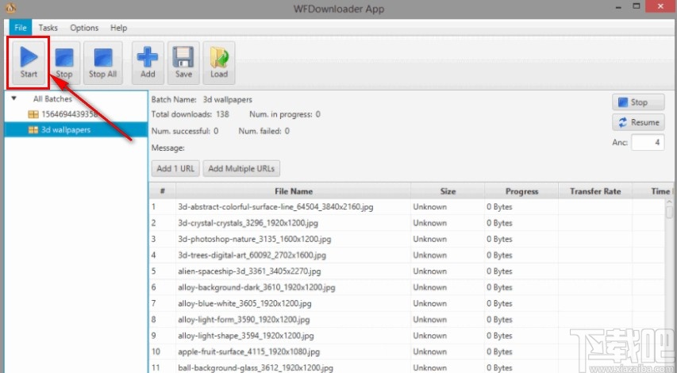Click the All Batches tree label
Image resolution: width=677 pixels, height=373 pixels.
(x=52, y=99)
